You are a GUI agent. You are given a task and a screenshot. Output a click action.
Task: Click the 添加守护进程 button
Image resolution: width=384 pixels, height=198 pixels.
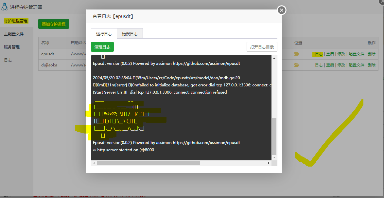point(54,24)
